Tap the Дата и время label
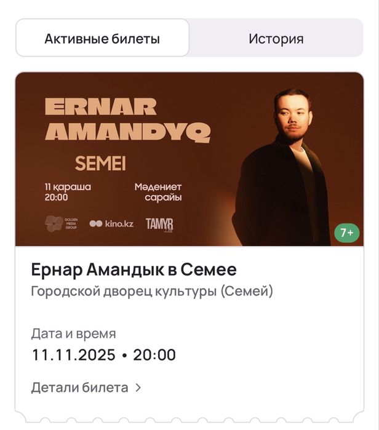379x430 pixels. click(73, 334)
